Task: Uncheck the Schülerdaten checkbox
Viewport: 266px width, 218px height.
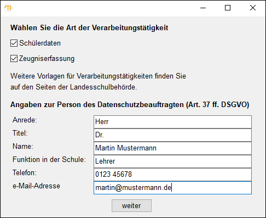Action: (x=14, y=43)
